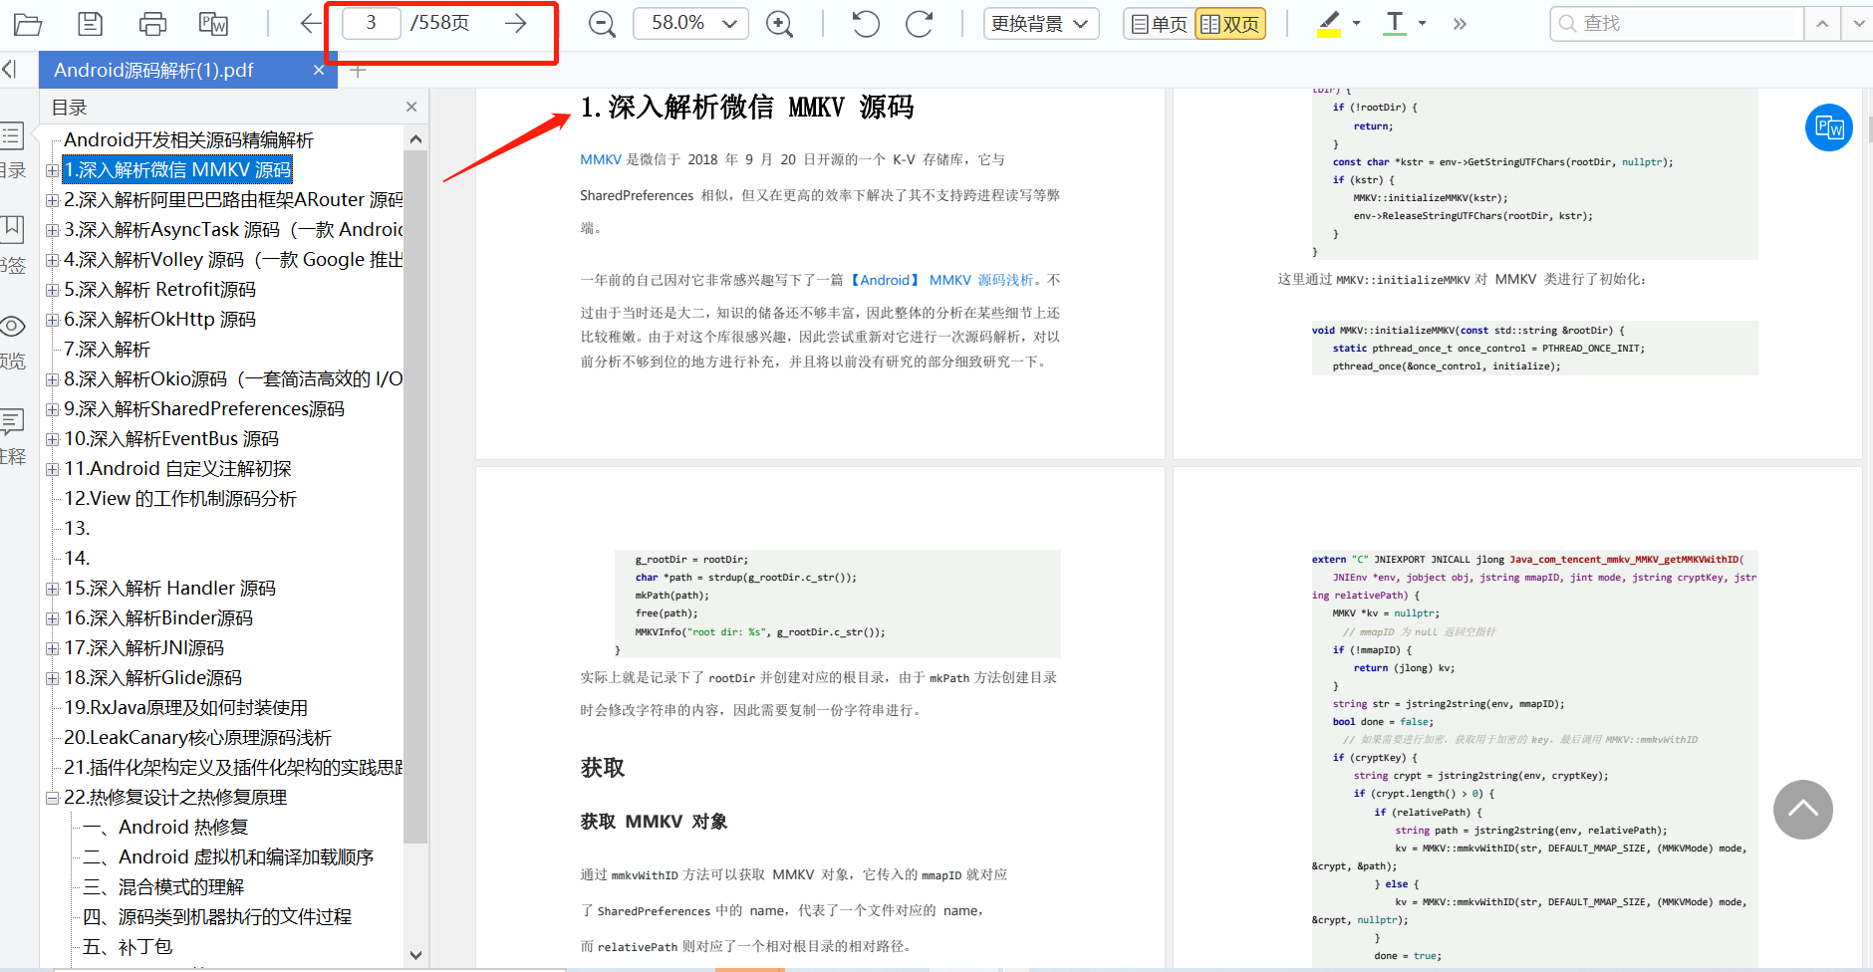Image resolution: width=1873 pixels, height=972 pixels.
Task: Open the 更换背景 dropdown
Action: [1041, 23]
